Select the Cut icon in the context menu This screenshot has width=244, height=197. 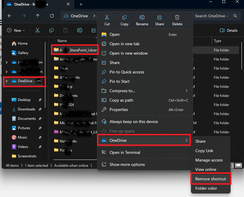(107, 17)
